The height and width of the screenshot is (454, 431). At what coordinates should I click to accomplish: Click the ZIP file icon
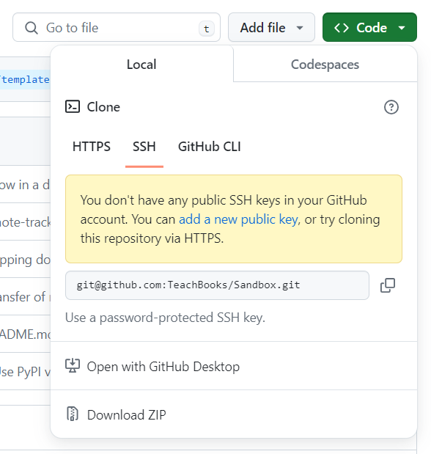pyautogui.click(x=73, y=414)
